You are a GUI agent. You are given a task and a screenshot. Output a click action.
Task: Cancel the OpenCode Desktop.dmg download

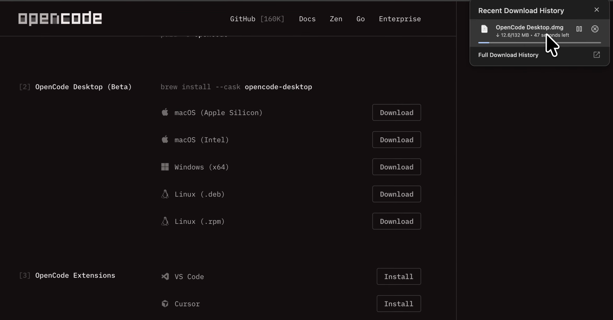tap(595, 29)
